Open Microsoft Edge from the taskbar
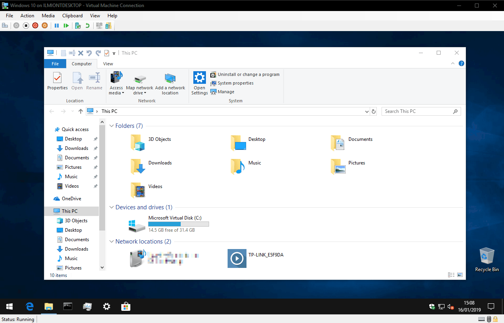Screen dimensions: 504x323 click(x=30, y=306)
